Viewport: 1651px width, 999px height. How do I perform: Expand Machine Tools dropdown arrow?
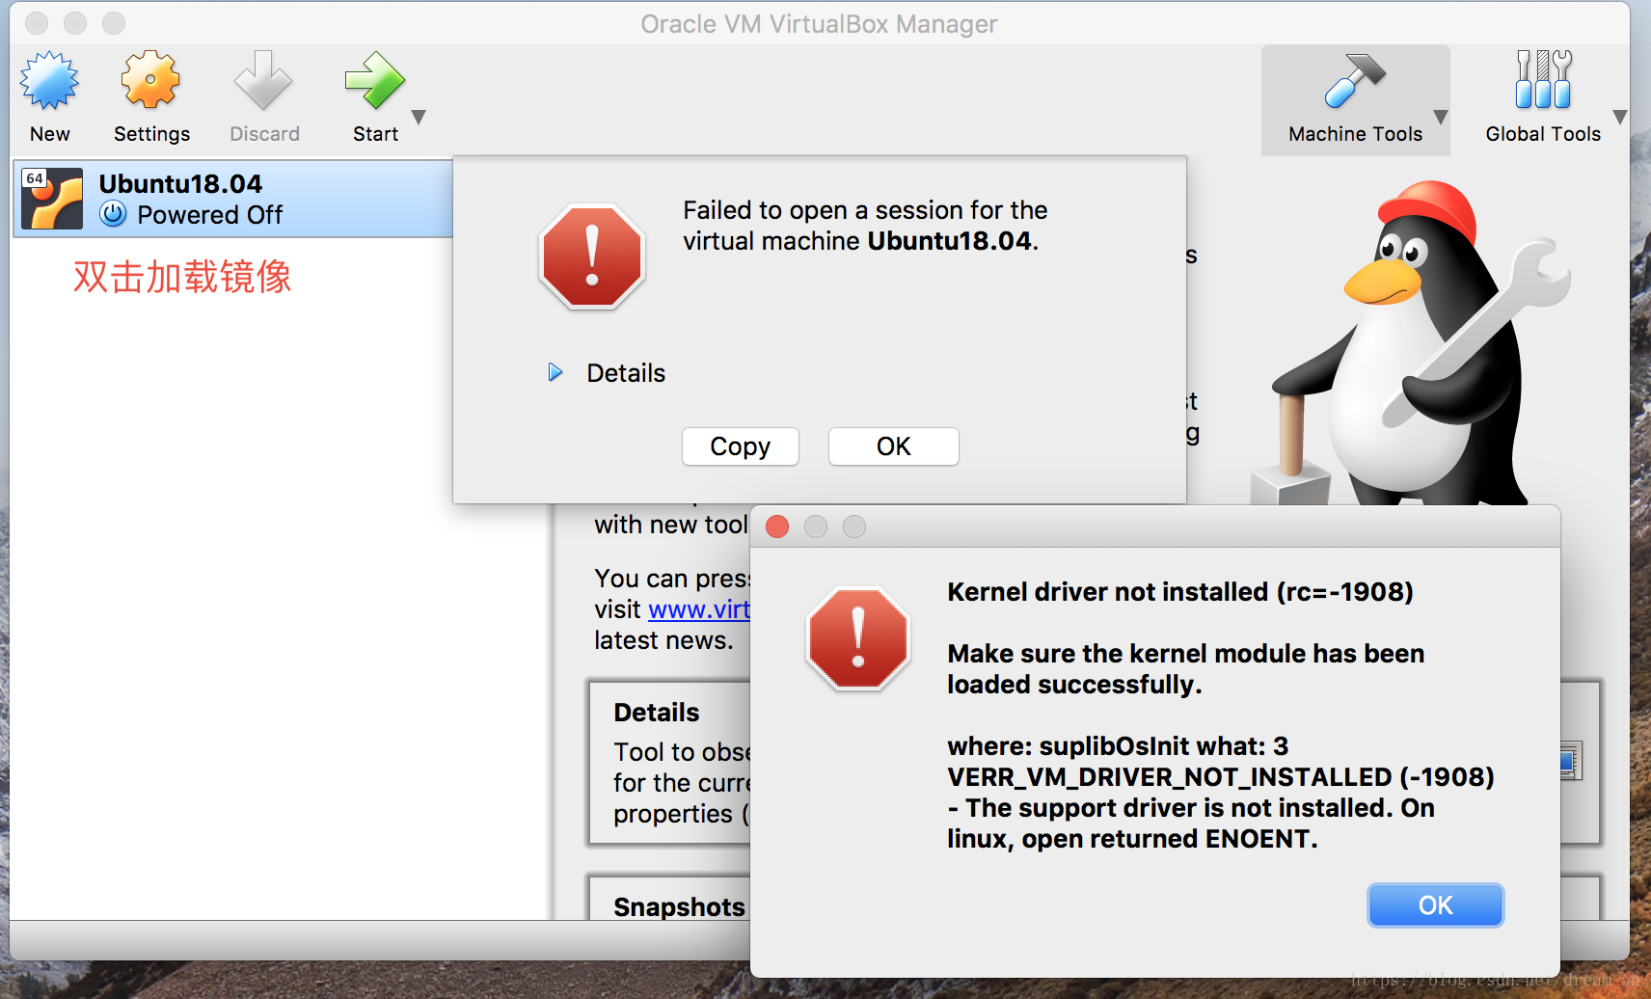coord(1441,117)
